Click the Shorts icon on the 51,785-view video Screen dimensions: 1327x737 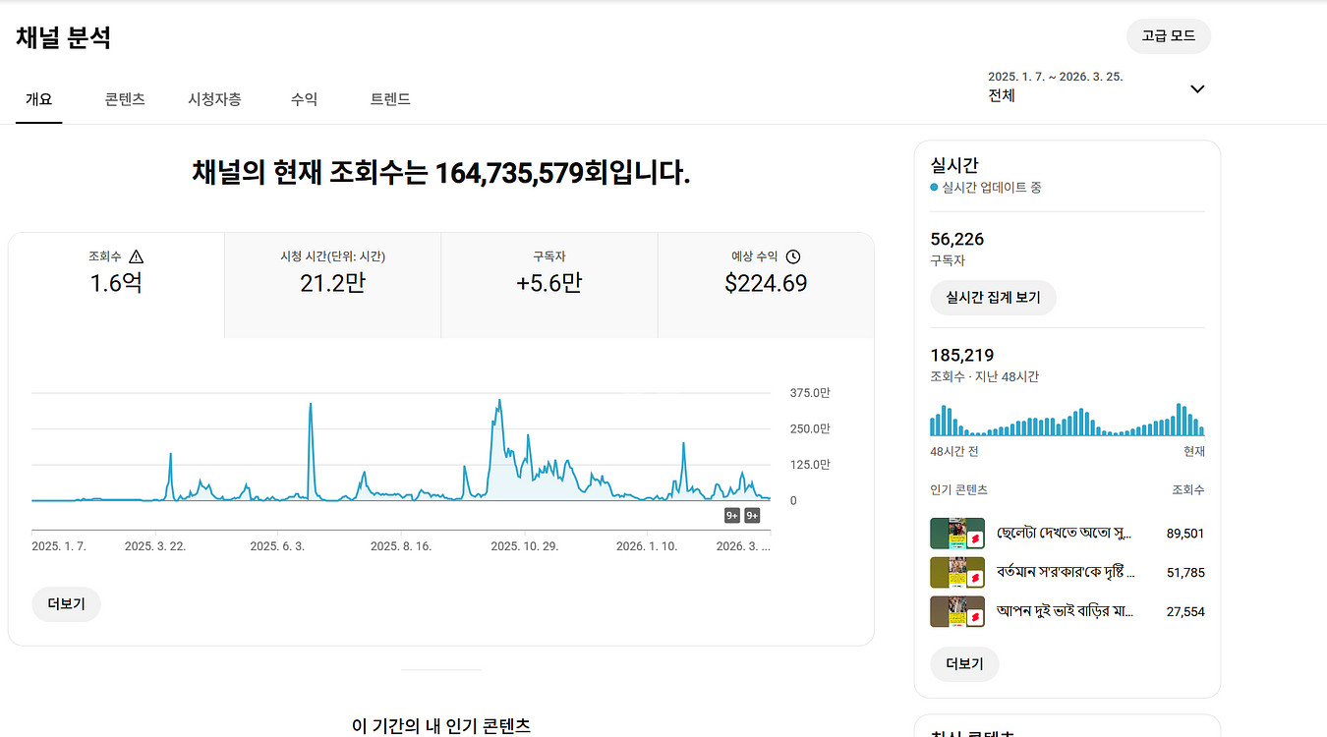pos(975,578)
